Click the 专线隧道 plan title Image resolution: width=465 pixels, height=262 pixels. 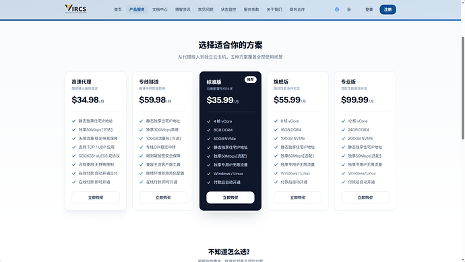click(x=148, y=81)
